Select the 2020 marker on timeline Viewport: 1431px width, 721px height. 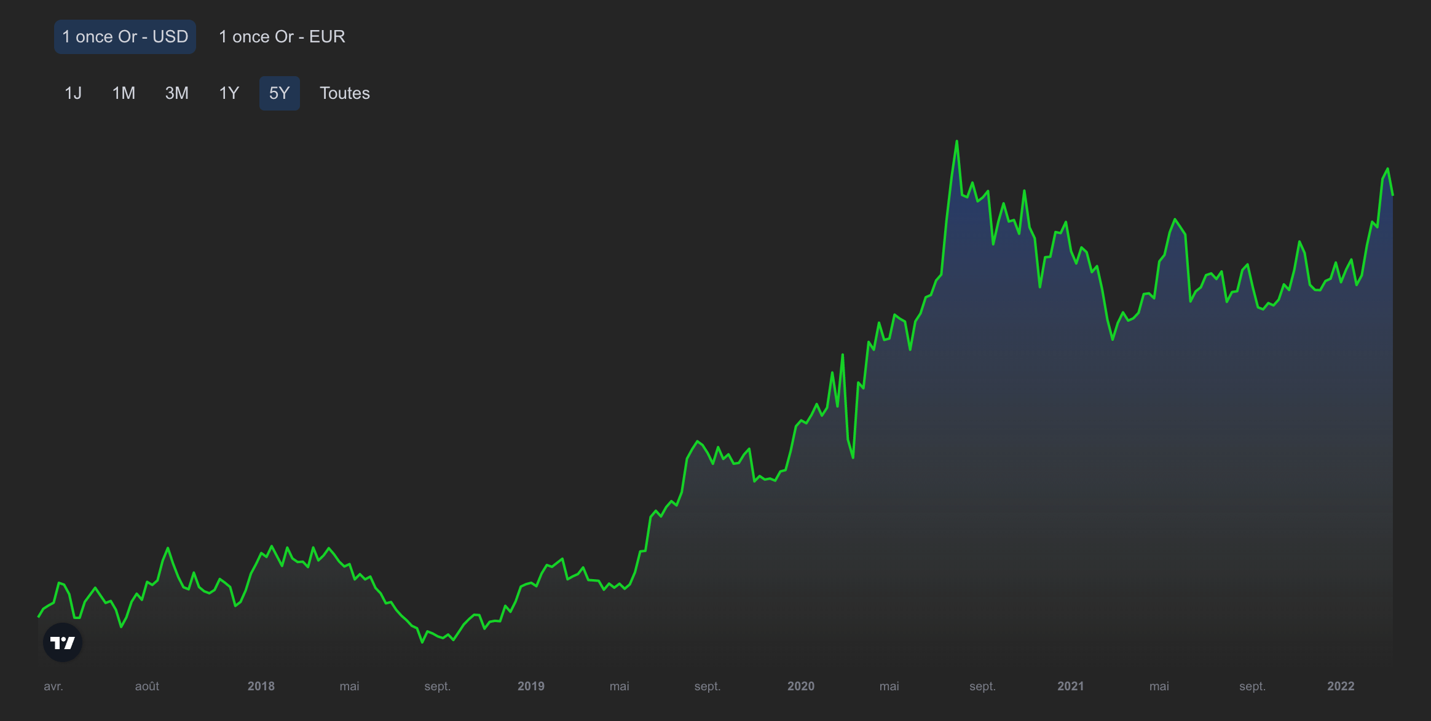click(x=800, y=686)
